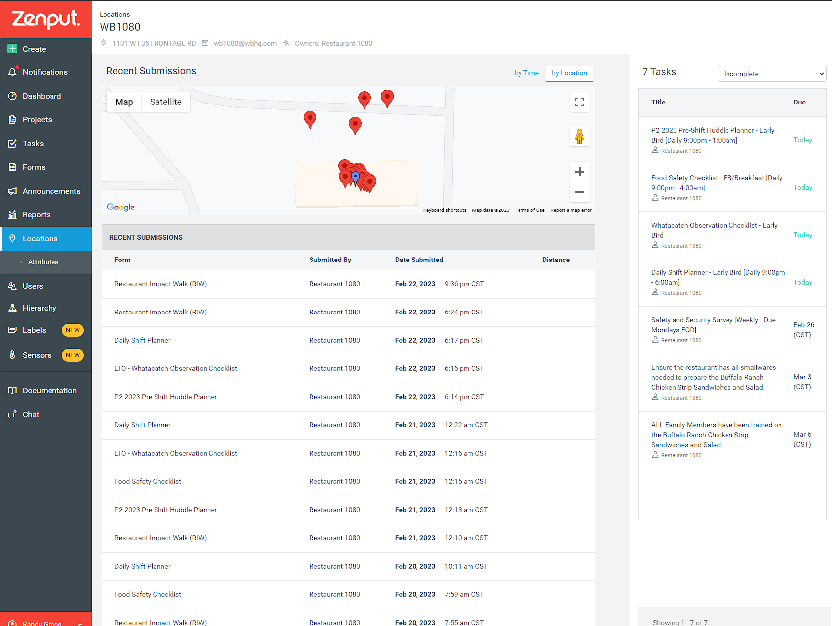The height and width of the screenshot is (626, 832).
Task: Expand the Randy Gross user menu
Action: click(46, 622)
